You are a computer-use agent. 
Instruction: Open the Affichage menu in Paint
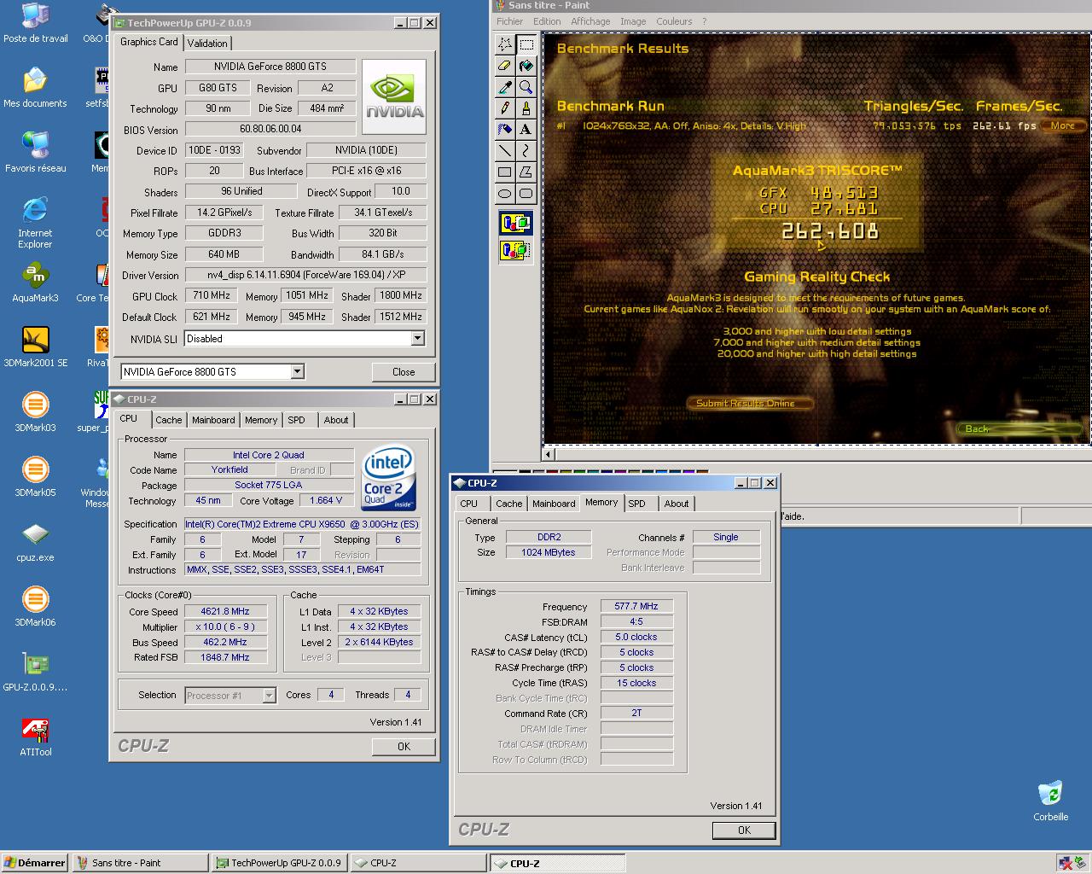[x=590, y=21]
